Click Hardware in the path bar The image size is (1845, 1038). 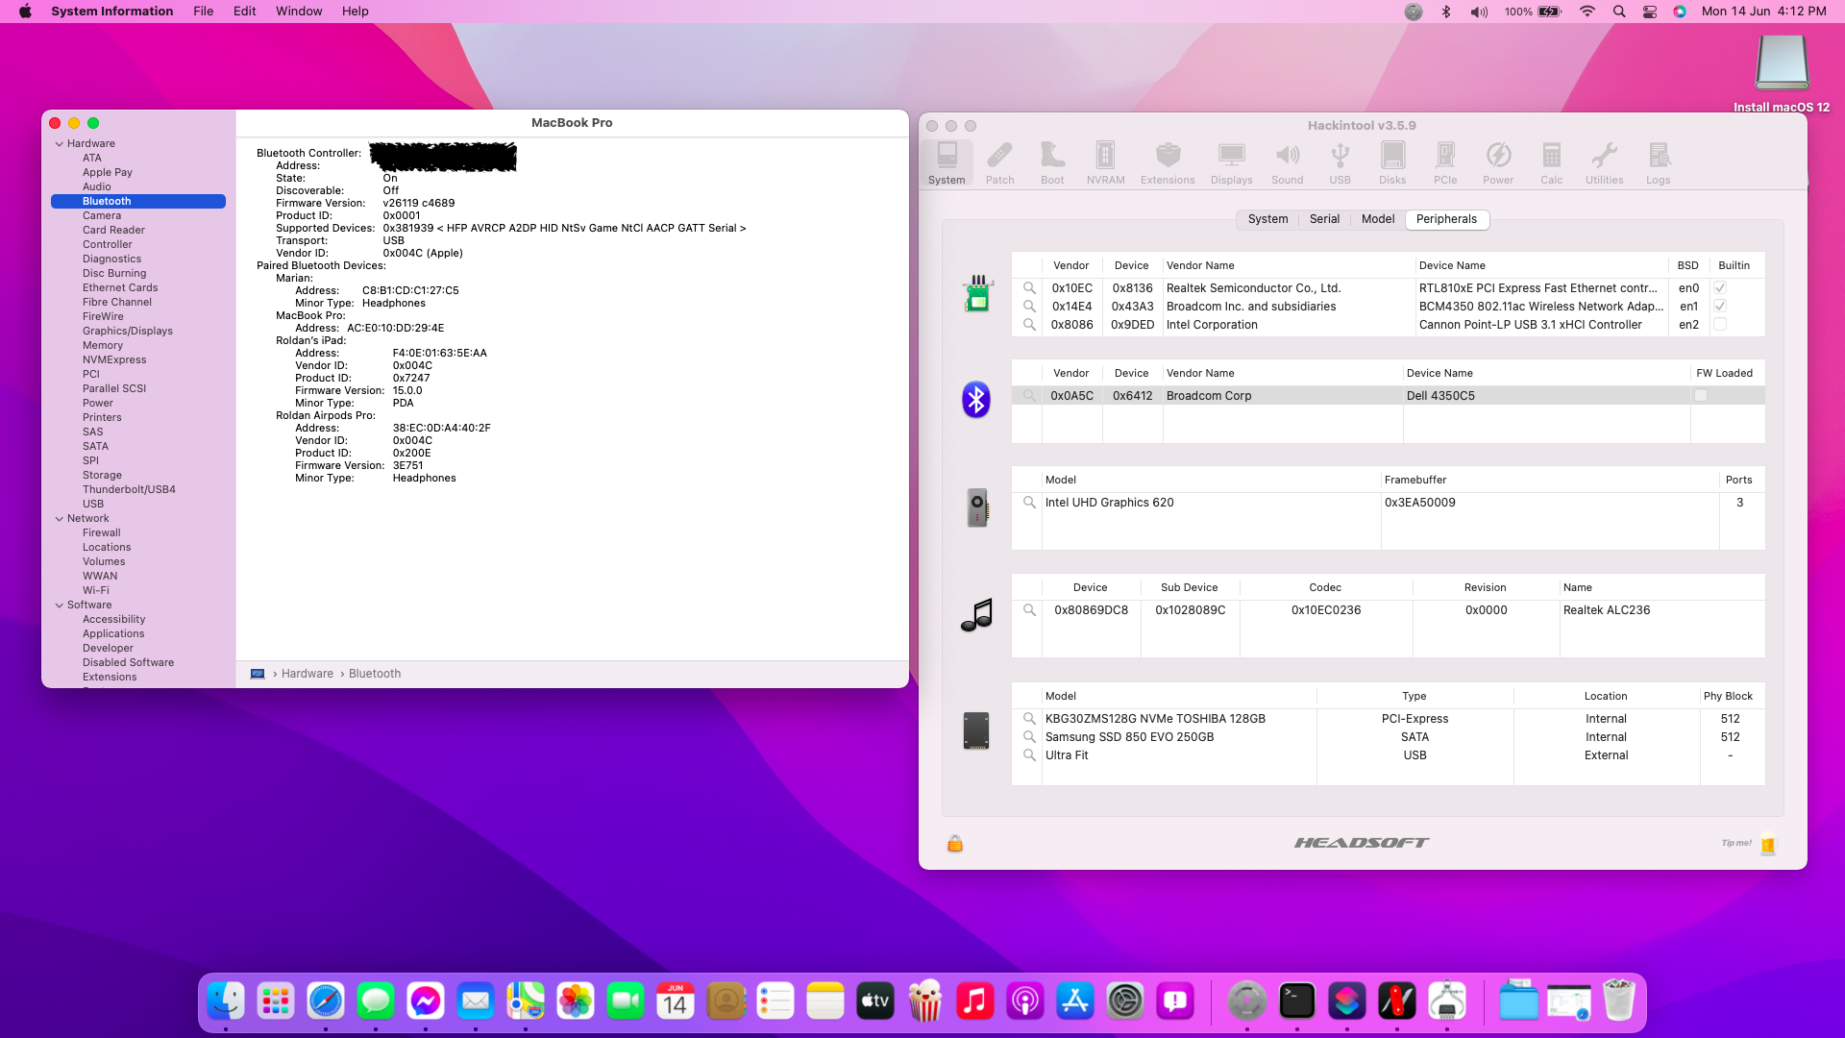pyautogui.click(x=307, y=674)
